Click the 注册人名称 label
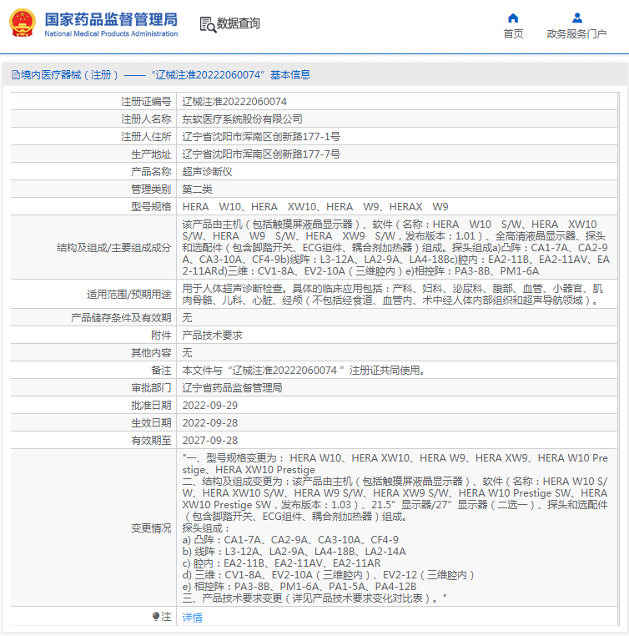The height and width of the screenshot is (636, 629). point(146,119)
